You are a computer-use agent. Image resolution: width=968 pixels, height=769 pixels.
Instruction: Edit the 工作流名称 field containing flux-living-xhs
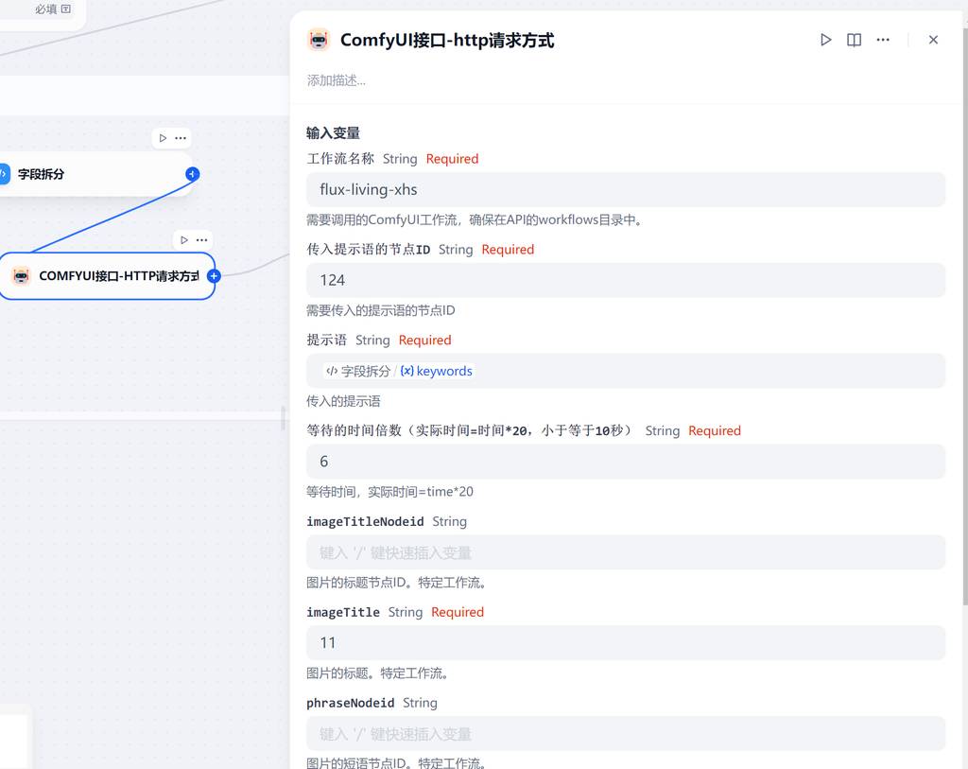coord(626,189)
